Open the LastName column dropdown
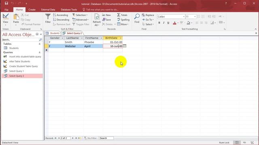259x145 pixels. tap(82, 38)
